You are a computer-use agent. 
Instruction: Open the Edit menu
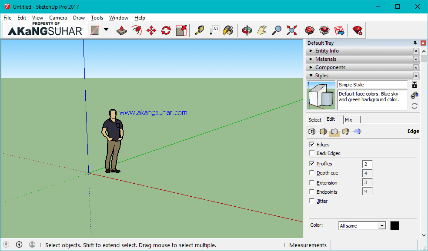click(x=22, y=18)
